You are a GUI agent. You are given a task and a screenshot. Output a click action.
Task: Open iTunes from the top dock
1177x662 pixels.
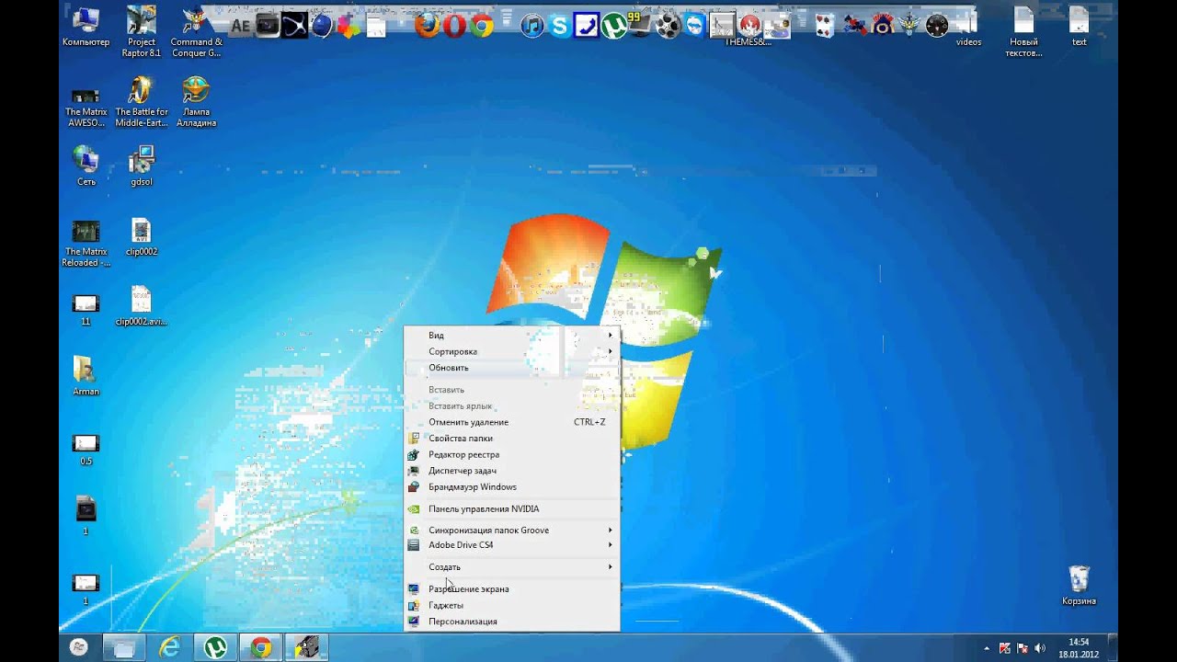click(x=531, y=26)
